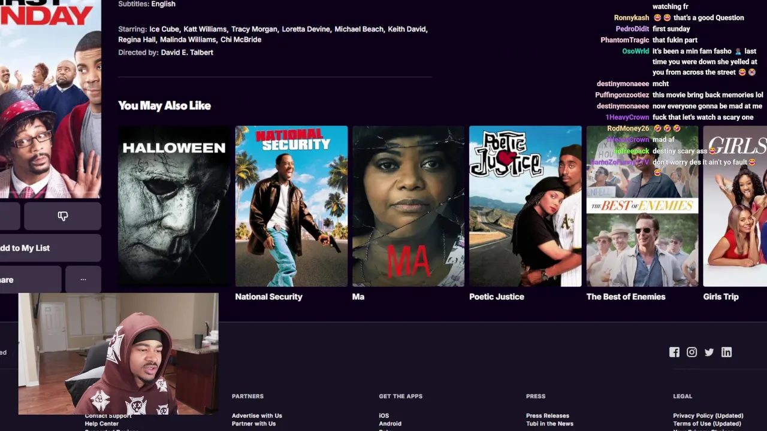The width and height of the screenshot is (767, 431).
Task: Open cast member Katt Williams' page
Action: tap(205, 29)
